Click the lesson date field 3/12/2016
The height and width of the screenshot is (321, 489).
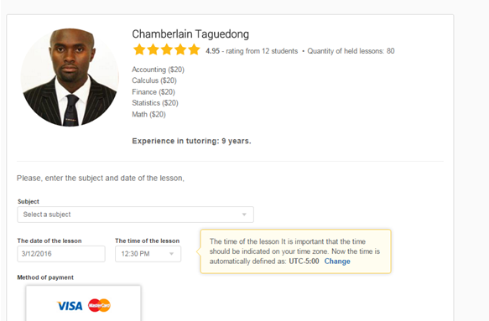(61, 254)
